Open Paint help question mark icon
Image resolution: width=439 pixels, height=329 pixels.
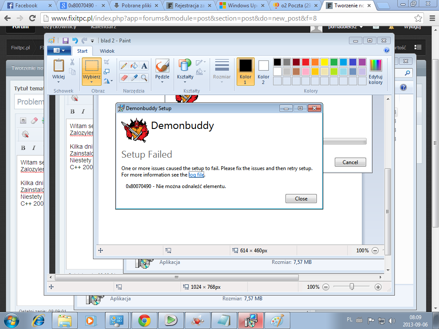pyautogui.click(x=387, y=51)
